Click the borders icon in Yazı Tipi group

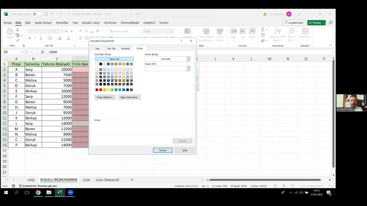click(x=50, y=38)
